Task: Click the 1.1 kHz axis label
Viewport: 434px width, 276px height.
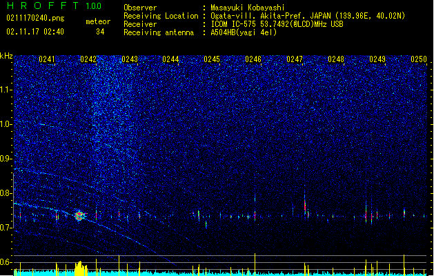Action: (x=6, y=90)
